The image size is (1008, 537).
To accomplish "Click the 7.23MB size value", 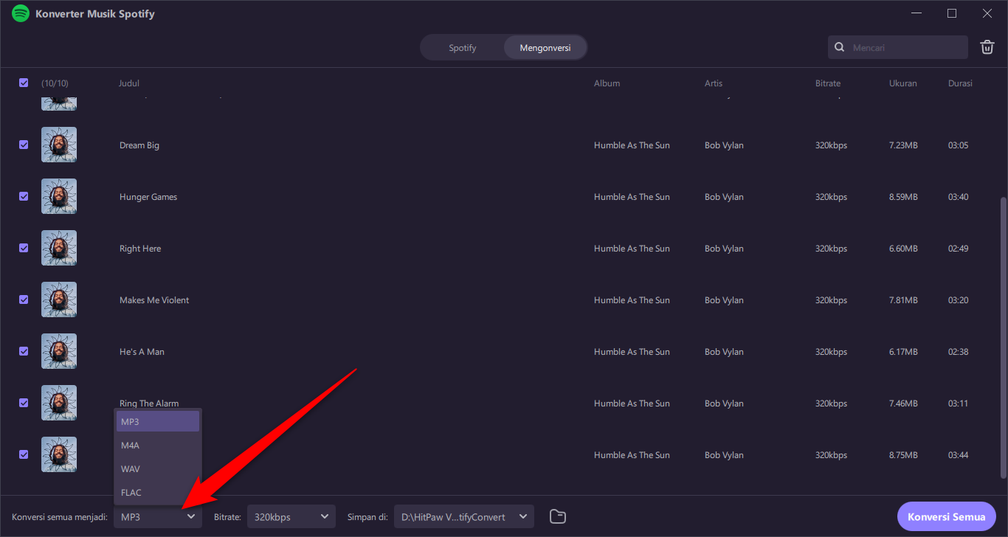I will tap(903, 145).
